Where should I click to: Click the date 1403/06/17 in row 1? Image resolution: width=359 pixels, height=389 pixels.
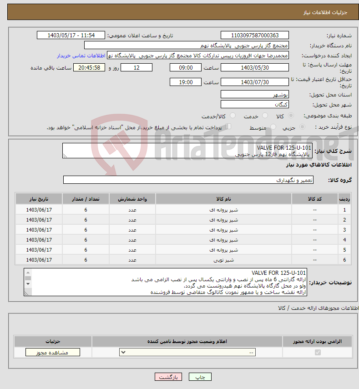click(x=39, y=210)
